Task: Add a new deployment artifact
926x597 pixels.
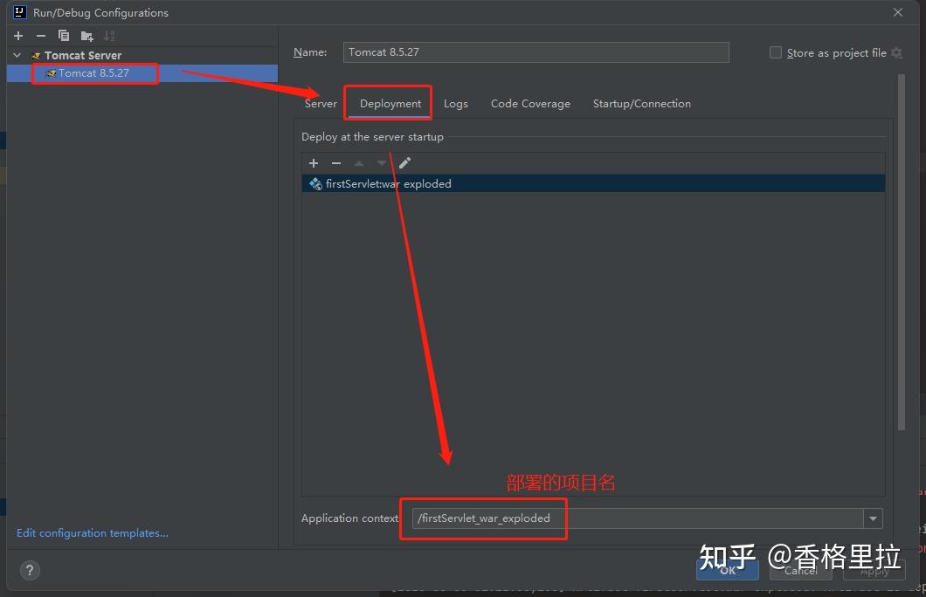Action: 314,163
